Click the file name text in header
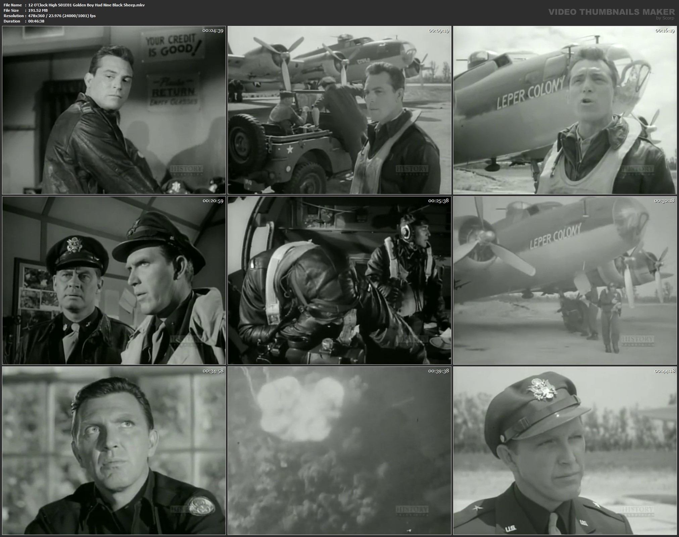The image size is (679, 537). tap(87, 5)
